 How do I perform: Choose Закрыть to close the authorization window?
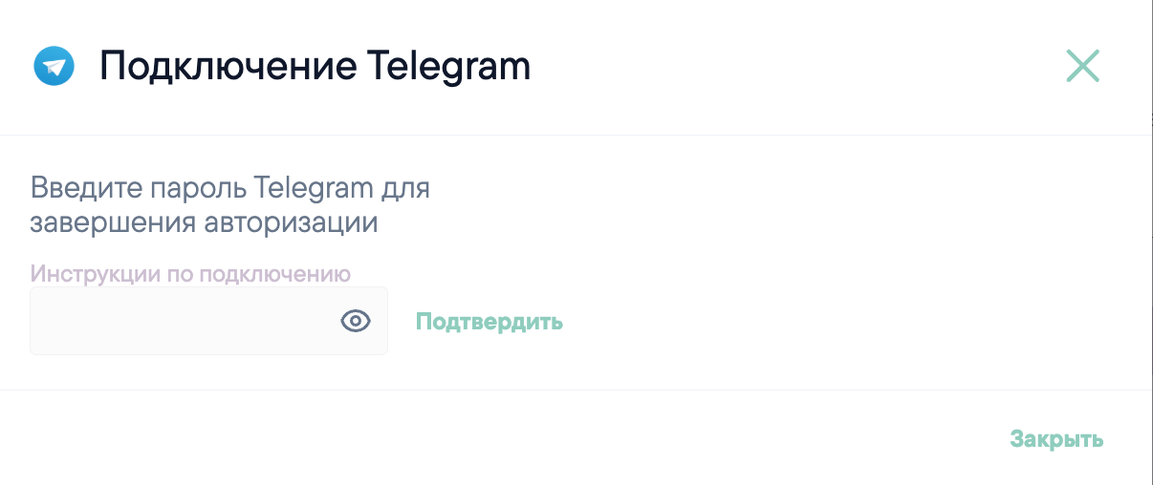pos(1057,439)
